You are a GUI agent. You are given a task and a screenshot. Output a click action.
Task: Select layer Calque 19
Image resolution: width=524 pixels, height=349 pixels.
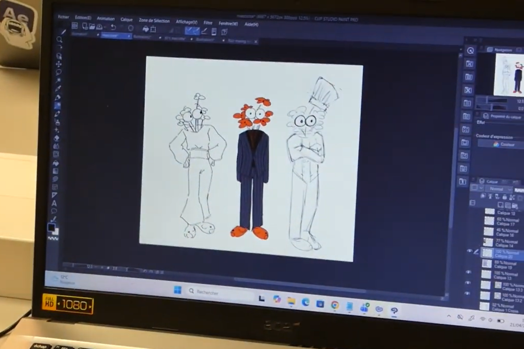pyautogui.click(x=503, y=265)
